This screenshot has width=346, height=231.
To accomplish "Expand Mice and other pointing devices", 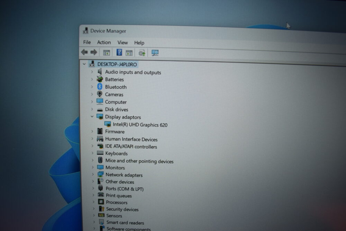I will click(x=92, y=160).
